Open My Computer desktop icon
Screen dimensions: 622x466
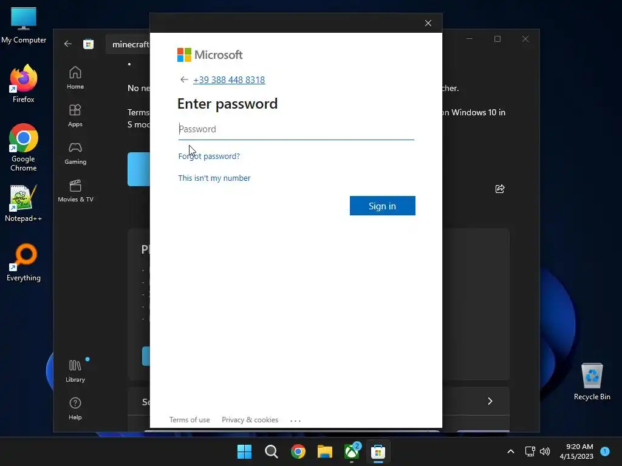(x=24, y=25)
